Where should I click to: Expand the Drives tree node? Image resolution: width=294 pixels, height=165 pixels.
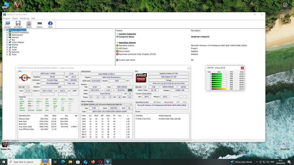coord(7,47)
